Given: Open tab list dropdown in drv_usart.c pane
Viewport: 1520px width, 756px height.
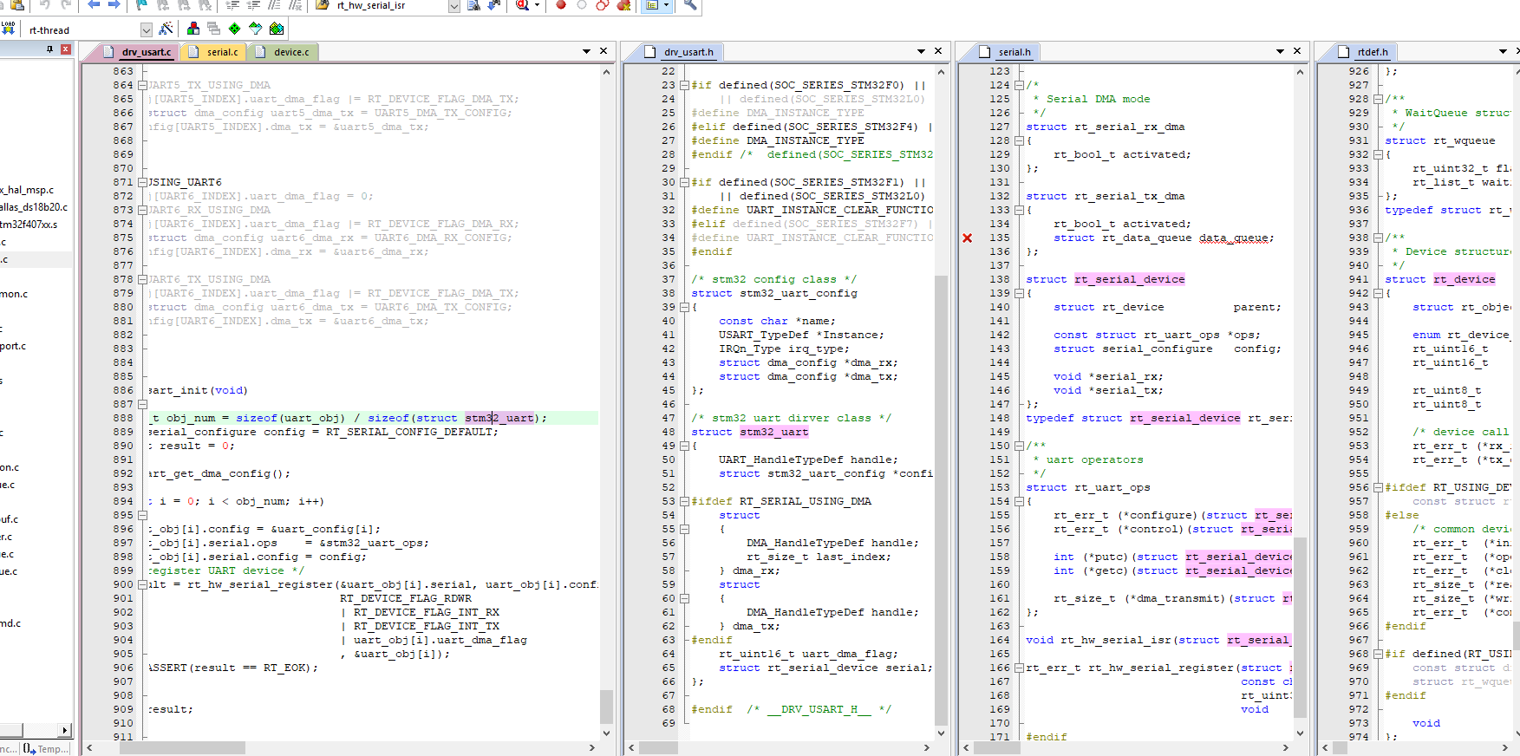Looking at the screenshot, I should click(x=587, y=52).
